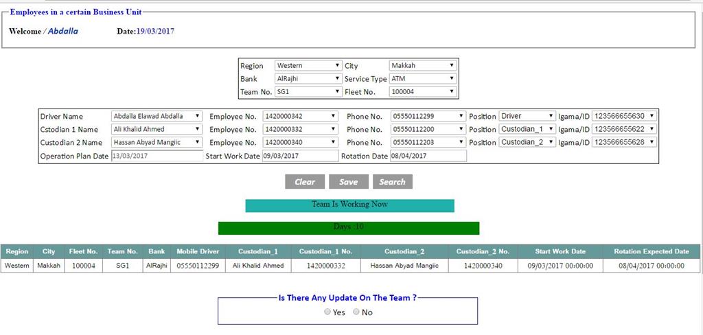Click the welcome name Abdalla
The width and height of the screenshot is (703, 335).
[x=63, y=32]
